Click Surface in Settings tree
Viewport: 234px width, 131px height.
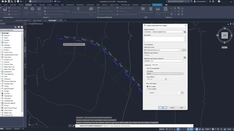[7, 40]
